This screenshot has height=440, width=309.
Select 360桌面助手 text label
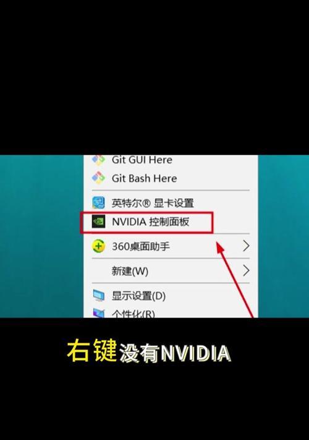point(141,246)
